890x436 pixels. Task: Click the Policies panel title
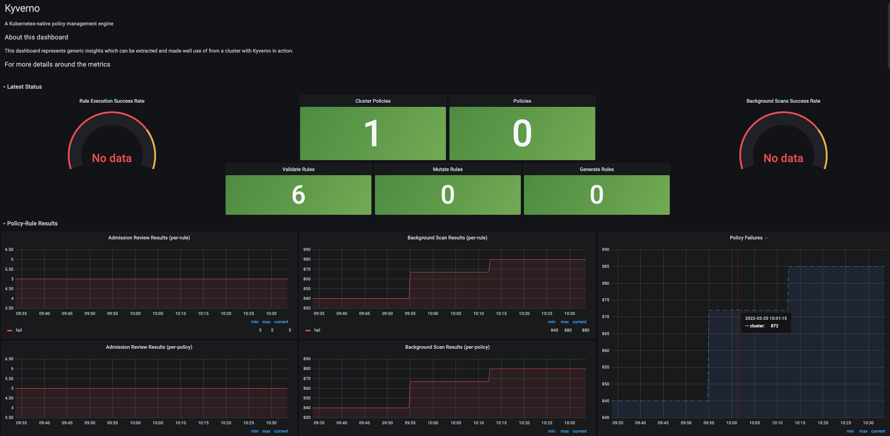click(x=522, y=101)
